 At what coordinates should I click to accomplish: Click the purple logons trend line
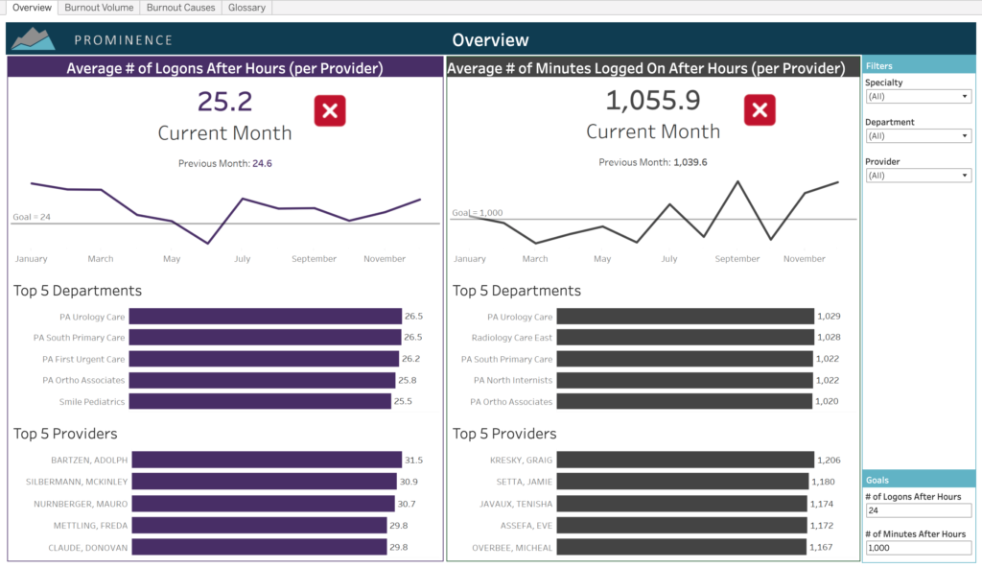tap(244, 200)
